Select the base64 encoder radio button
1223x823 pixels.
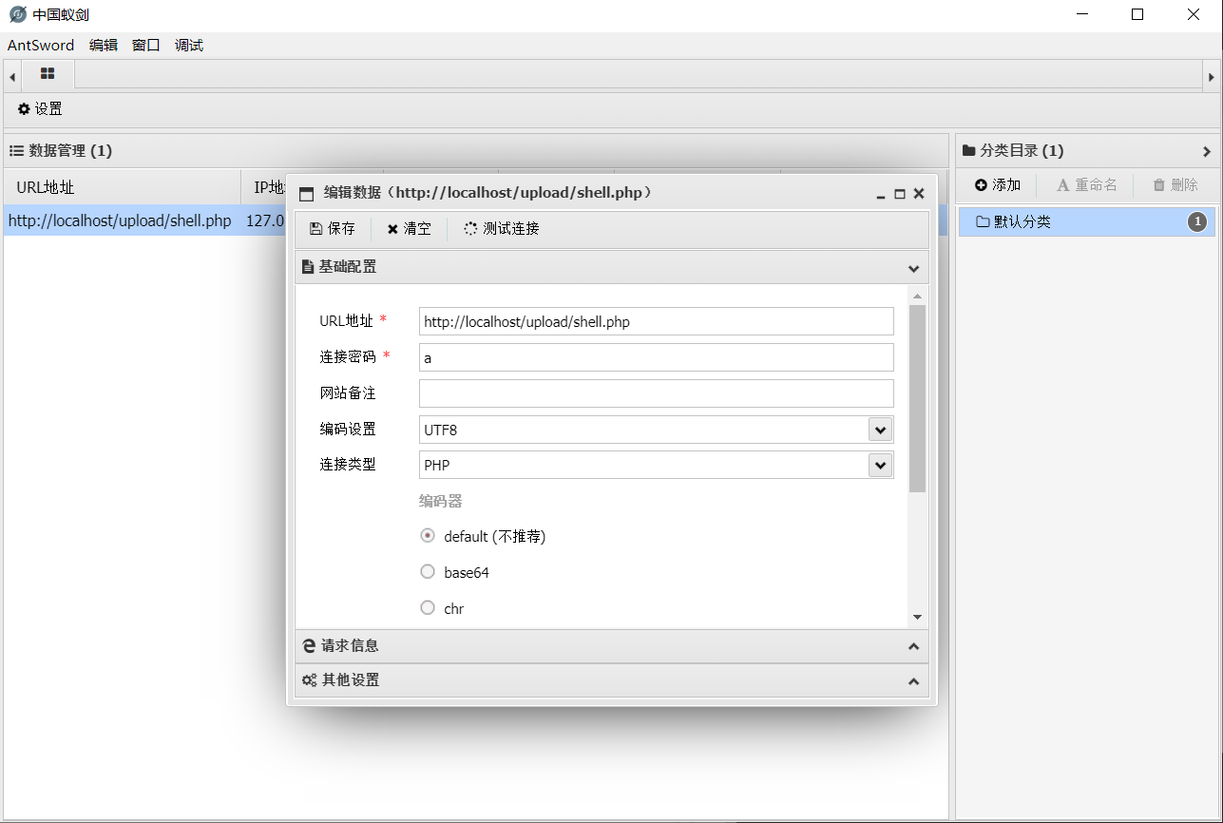pos(428,572)
